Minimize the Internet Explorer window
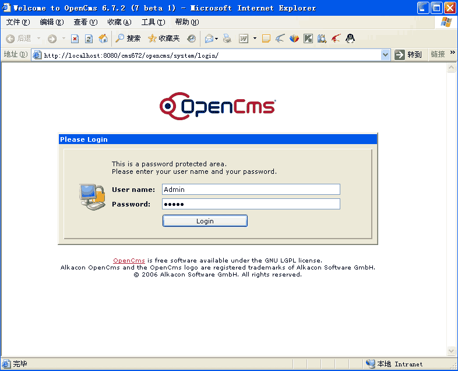 [423, 8]
